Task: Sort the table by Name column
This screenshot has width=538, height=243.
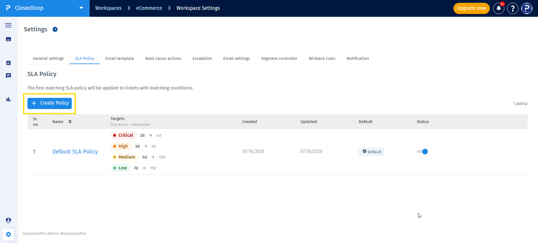Action: (x=70, y=122)
